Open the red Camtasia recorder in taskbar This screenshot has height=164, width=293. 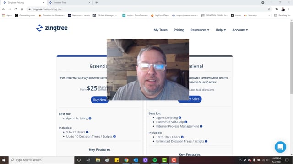click(x=174, y=160)
